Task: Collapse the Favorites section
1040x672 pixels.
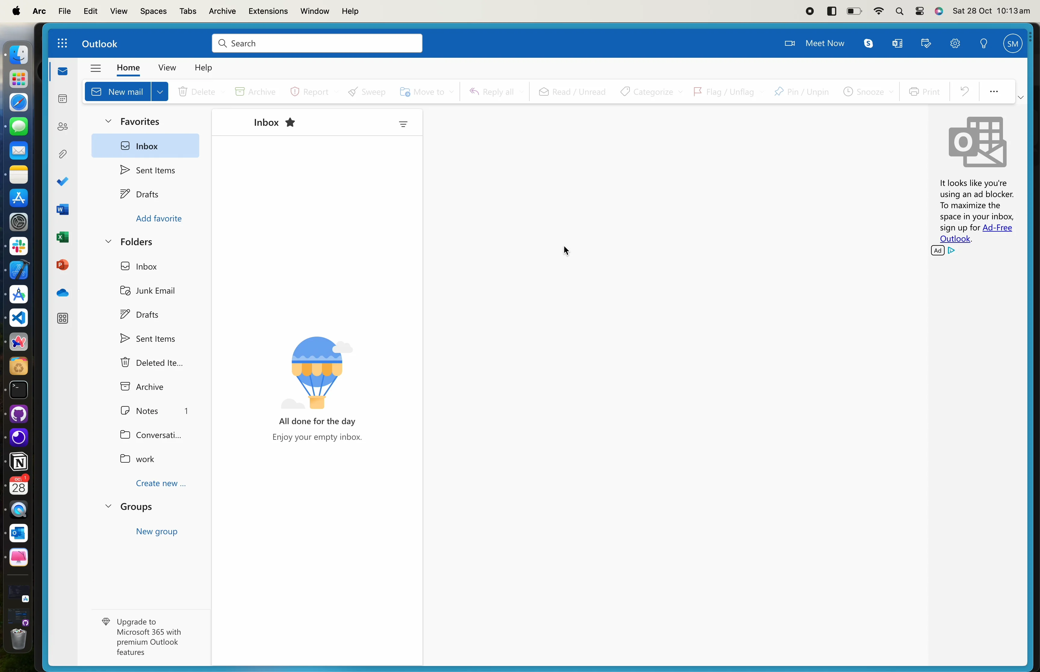Action: (x=108, y=121)
